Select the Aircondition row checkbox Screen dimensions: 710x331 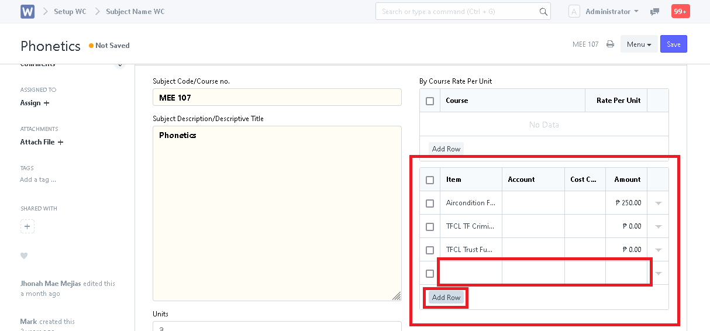pos(430,204)
